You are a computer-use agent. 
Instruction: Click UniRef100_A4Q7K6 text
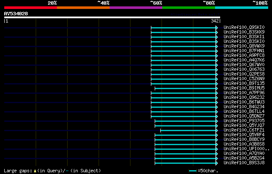244,60
